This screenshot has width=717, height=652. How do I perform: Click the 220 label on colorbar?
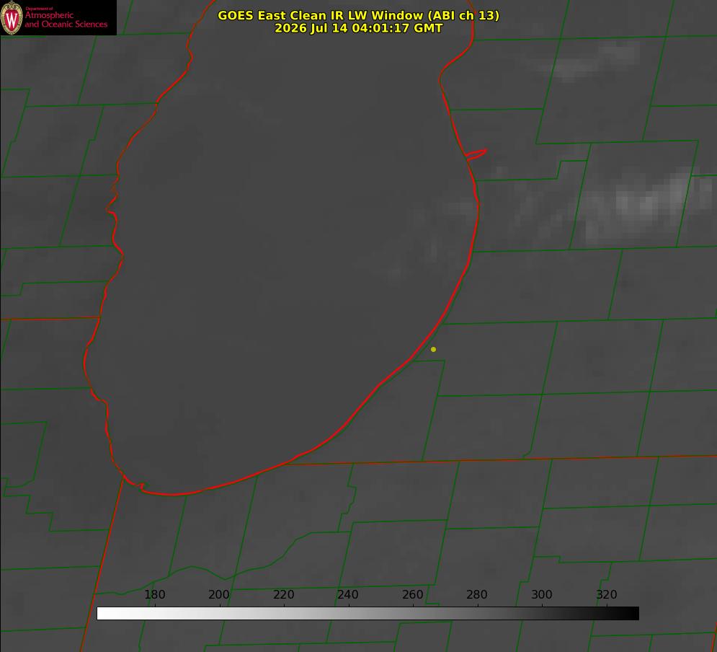(x=283, y=594)
